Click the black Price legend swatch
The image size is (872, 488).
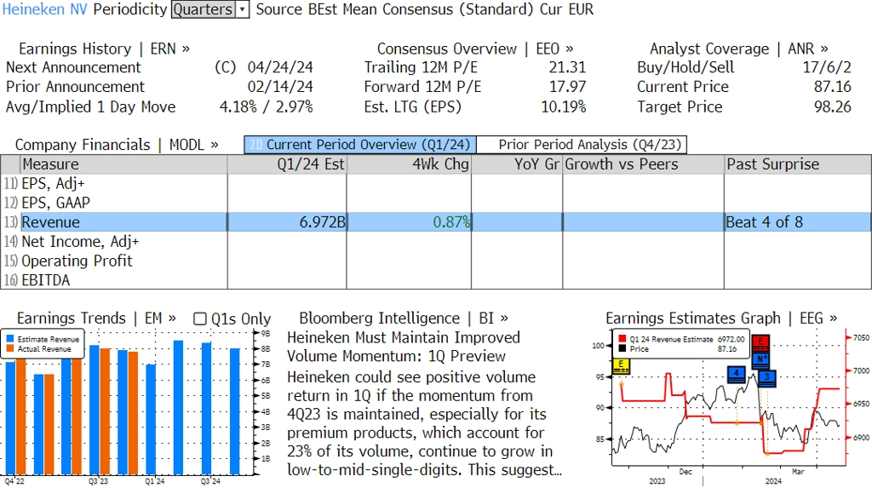pos(622,349)
